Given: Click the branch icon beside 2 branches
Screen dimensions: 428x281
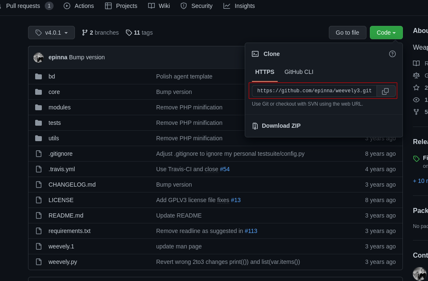Looking at the screenshot, I should [85, 33].
